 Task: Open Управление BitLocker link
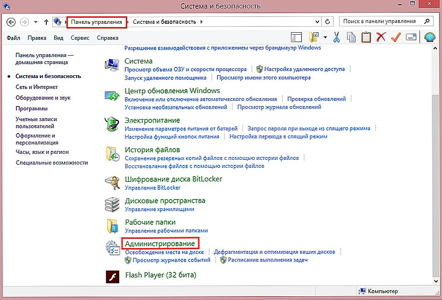tap(152, 187)
